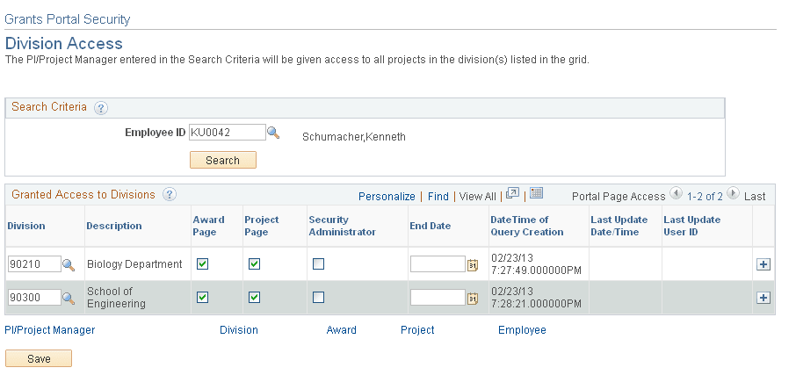Open Project link below grid
The width and height of the screenshot is (796, 375).
tap(417, 330)
